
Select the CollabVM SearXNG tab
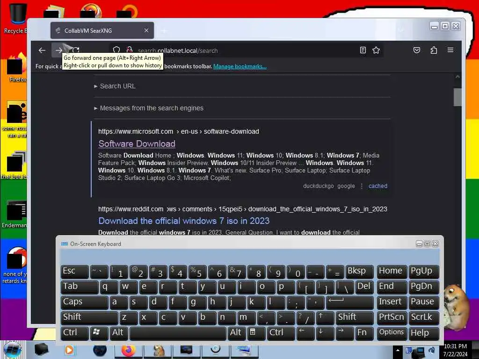(x=102, y=30)
